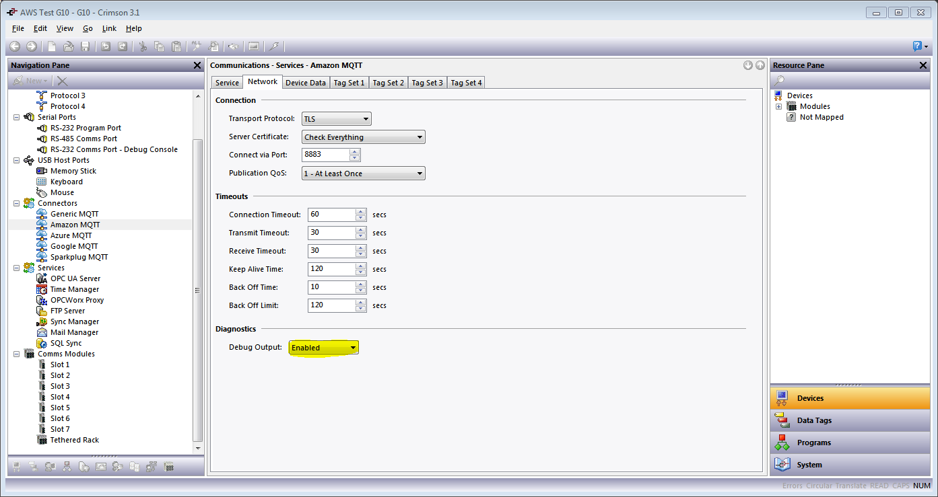938x497 pixels.
Task: Select the Data Tags category button
Action: [x=849, y=420]
